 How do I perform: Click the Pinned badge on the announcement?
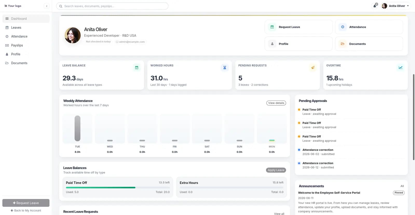click(399, 193)
